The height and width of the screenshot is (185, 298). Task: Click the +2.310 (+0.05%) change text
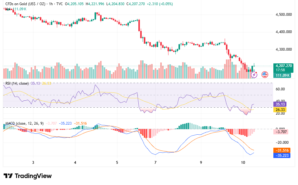[160, 4]
